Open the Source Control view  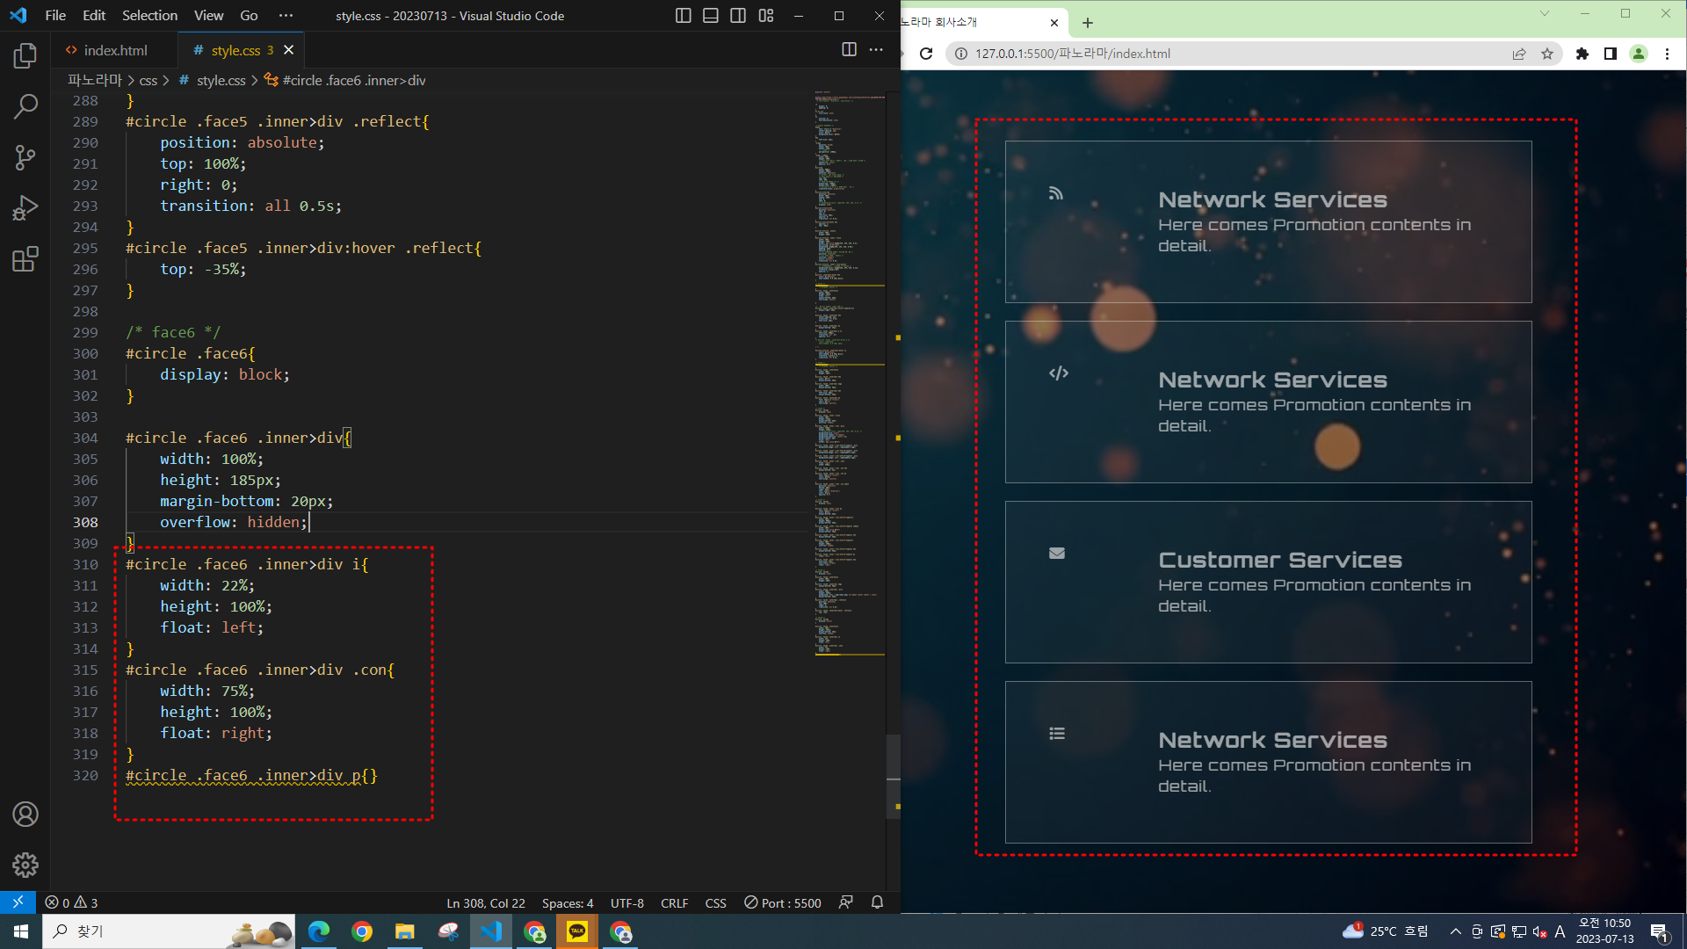[x=25, y=157]
